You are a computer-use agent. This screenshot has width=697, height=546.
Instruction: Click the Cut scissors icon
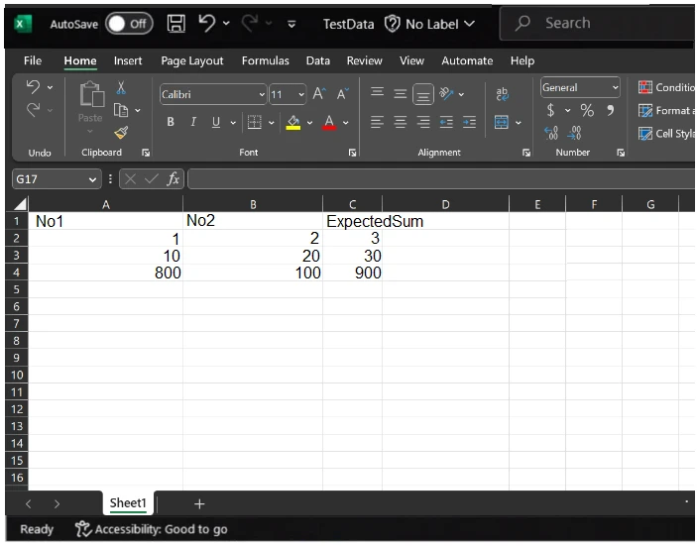(121, 88)
